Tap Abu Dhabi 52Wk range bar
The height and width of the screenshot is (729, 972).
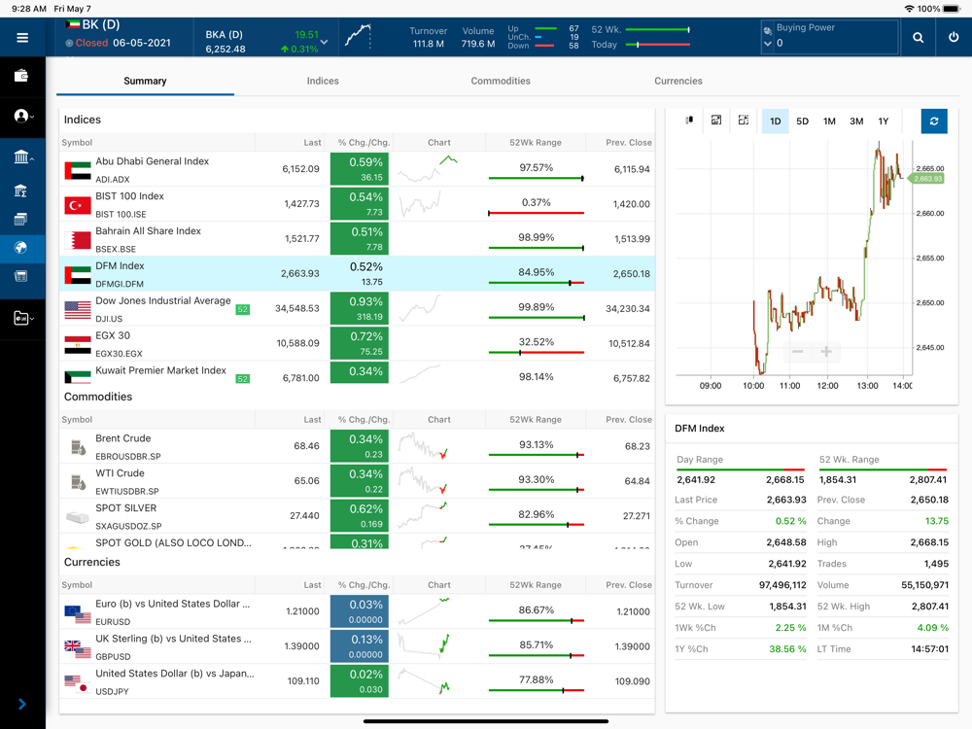pyautogui.click(x=537, y=179)
